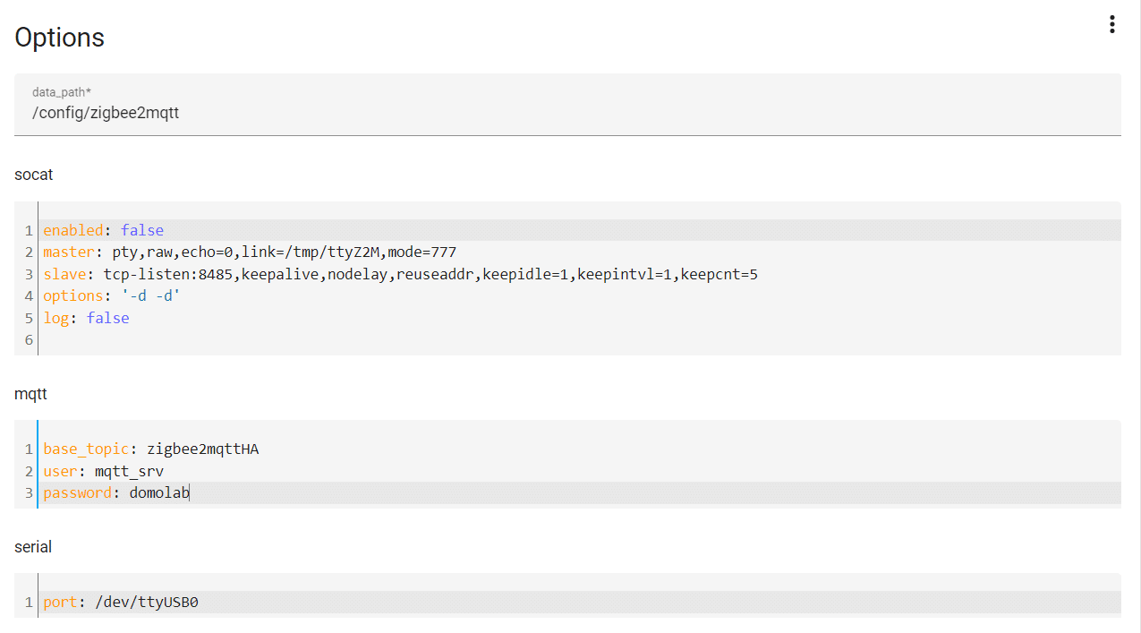Click line number 2 in mqtt gutter

[x=29, y=471]
